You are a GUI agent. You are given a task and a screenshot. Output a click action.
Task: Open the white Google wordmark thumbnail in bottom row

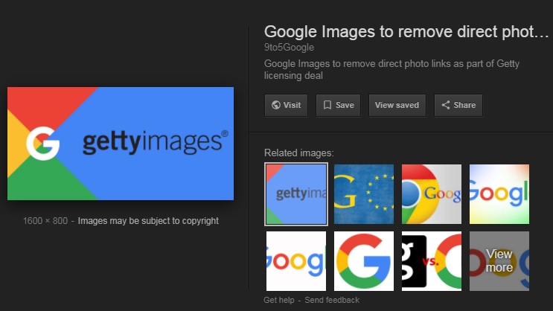(x=296, y=261)
